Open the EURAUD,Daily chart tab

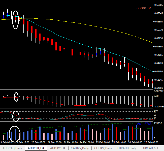126,148
